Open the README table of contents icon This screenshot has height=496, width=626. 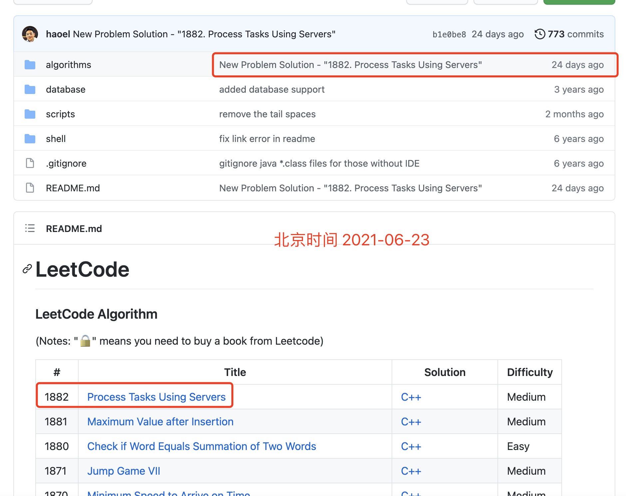30,228
